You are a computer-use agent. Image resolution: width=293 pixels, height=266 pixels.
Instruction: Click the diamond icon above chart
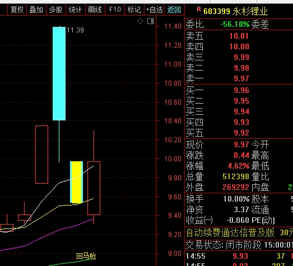point(140,21)
